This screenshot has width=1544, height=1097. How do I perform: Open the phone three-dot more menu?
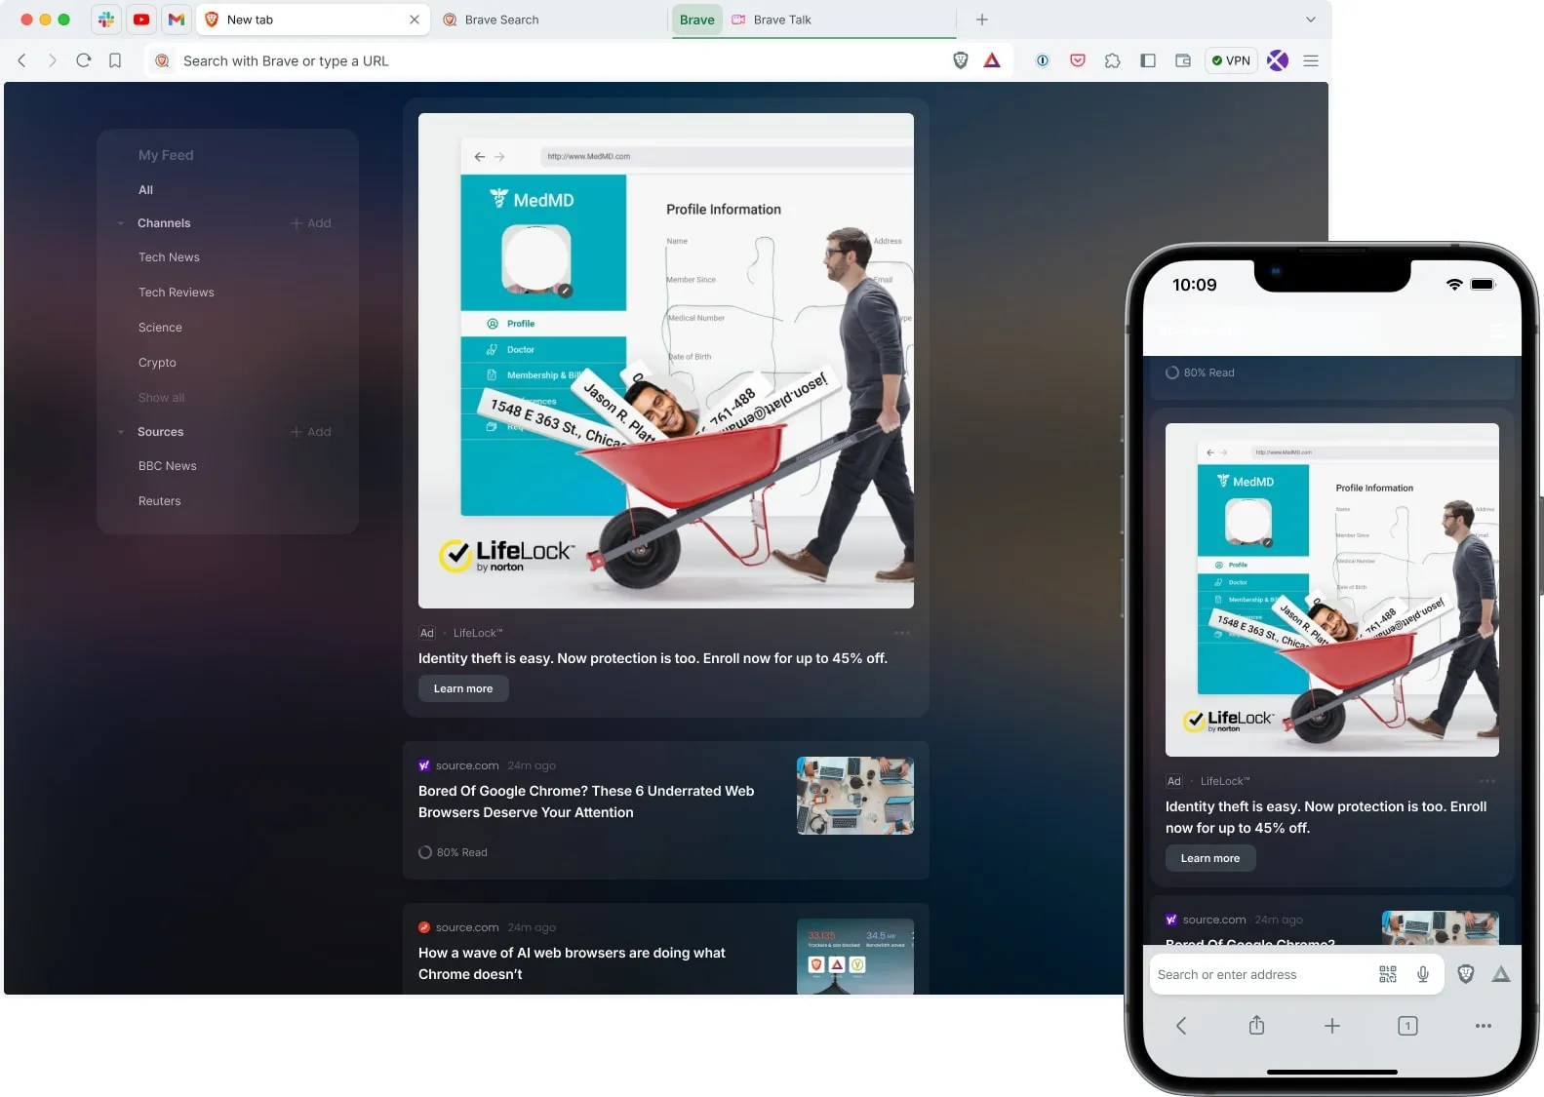[1484, 1026]
